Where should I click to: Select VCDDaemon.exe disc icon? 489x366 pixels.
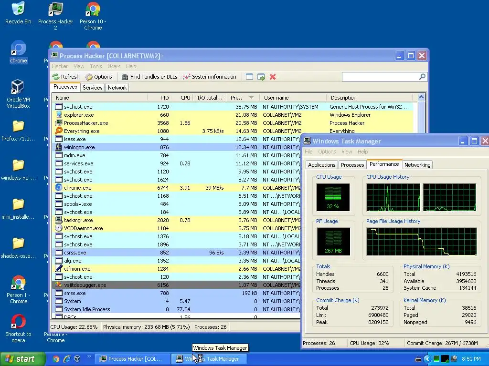(59, 228)
